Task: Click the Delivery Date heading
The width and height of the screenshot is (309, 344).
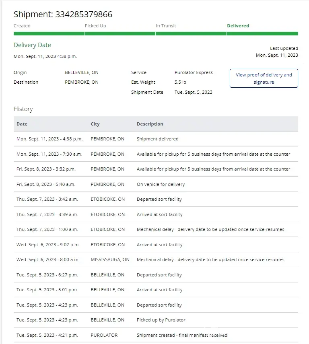Action: 32,45
